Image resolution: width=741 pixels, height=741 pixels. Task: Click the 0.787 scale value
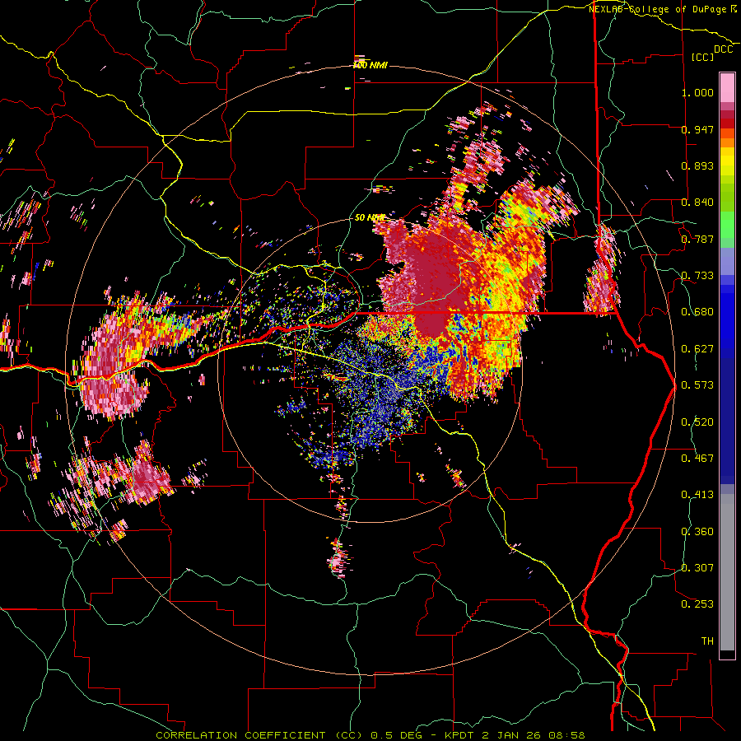[697, 239]
